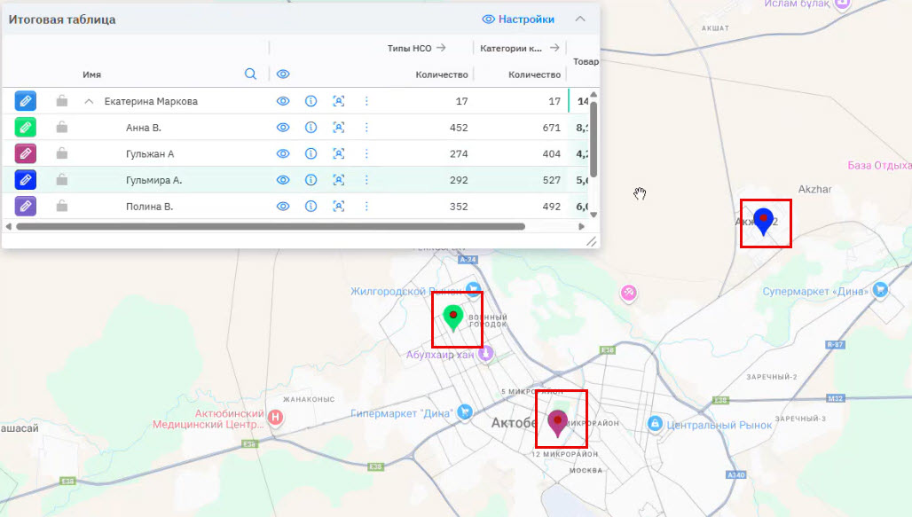Click the blue map pin near Akzhar
The image size is (912, 517).
coord(764,222)
